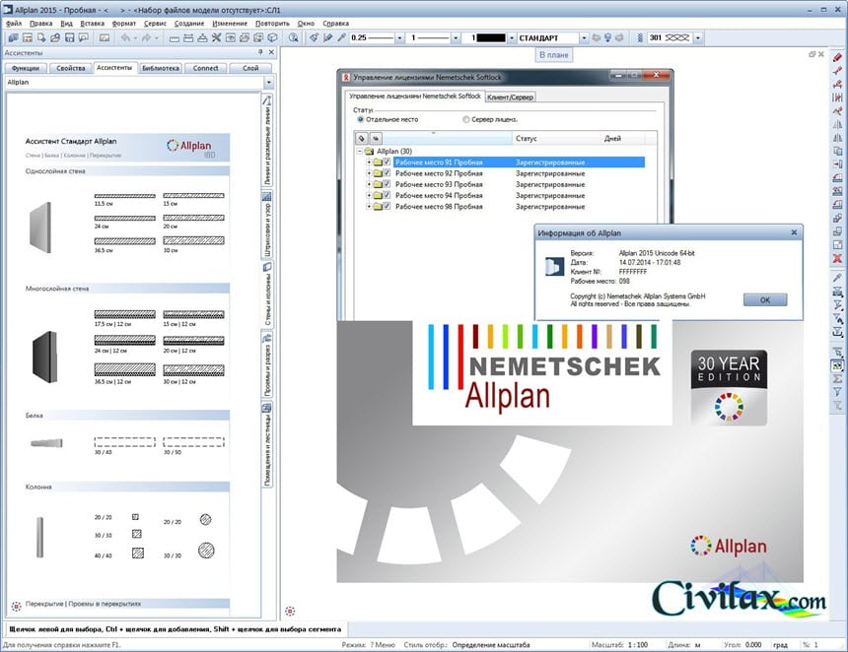Open the 301 pattern style dropdown
This screenshot has width=848, height=652.
tap(698, 37)
